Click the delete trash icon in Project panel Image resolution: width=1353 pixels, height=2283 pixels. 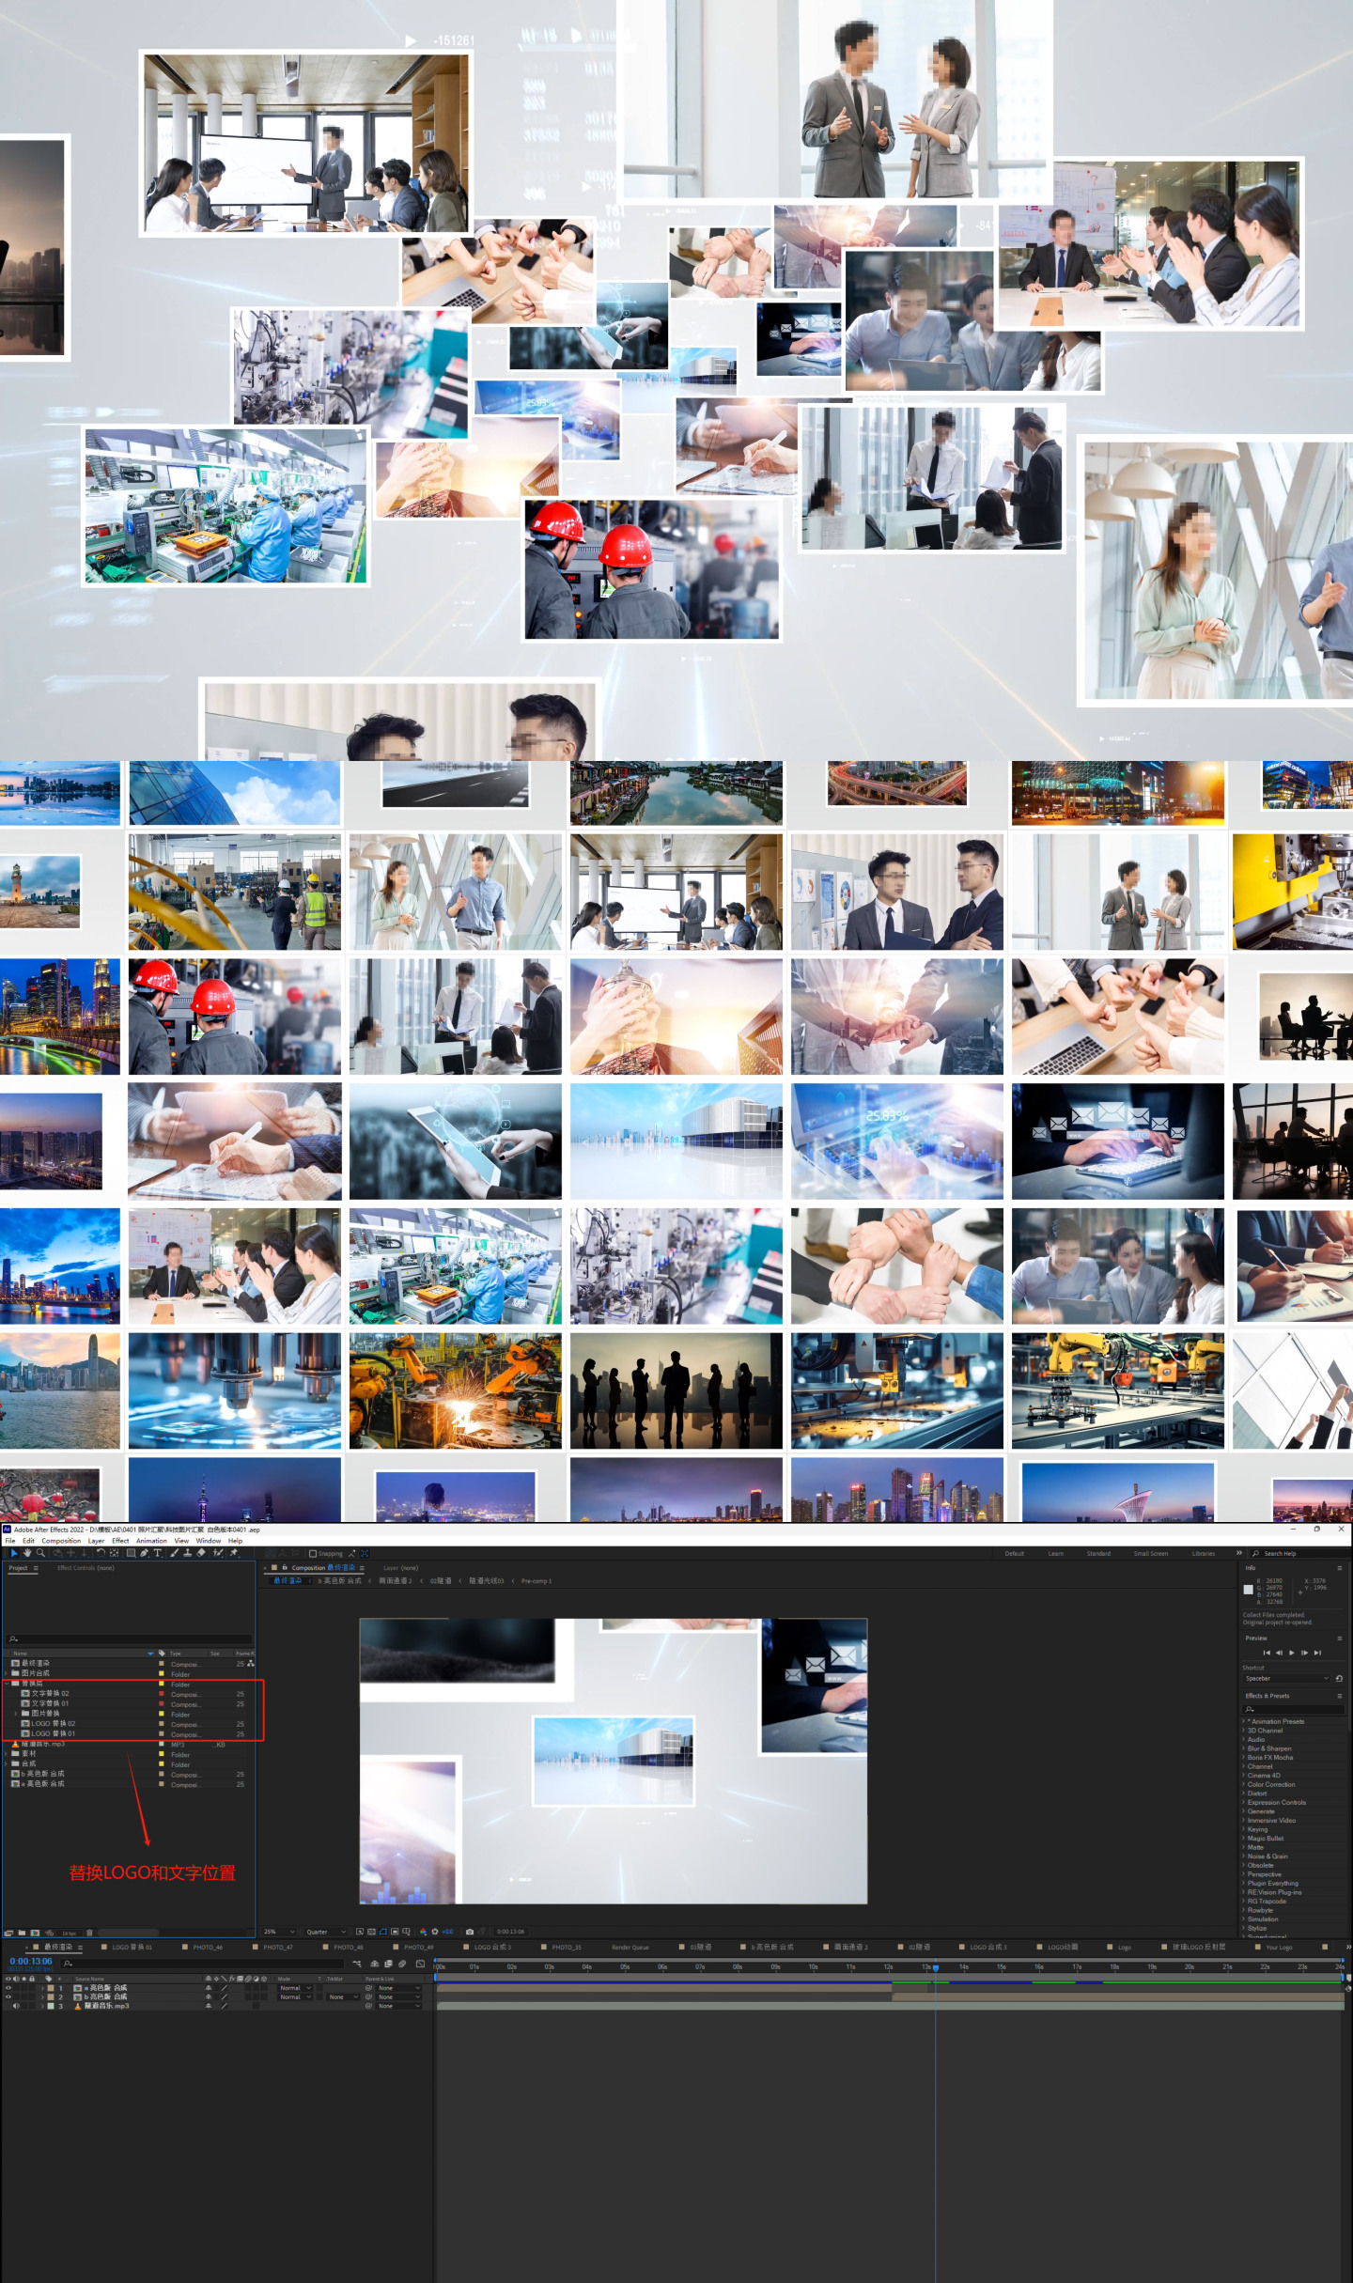89,1933
